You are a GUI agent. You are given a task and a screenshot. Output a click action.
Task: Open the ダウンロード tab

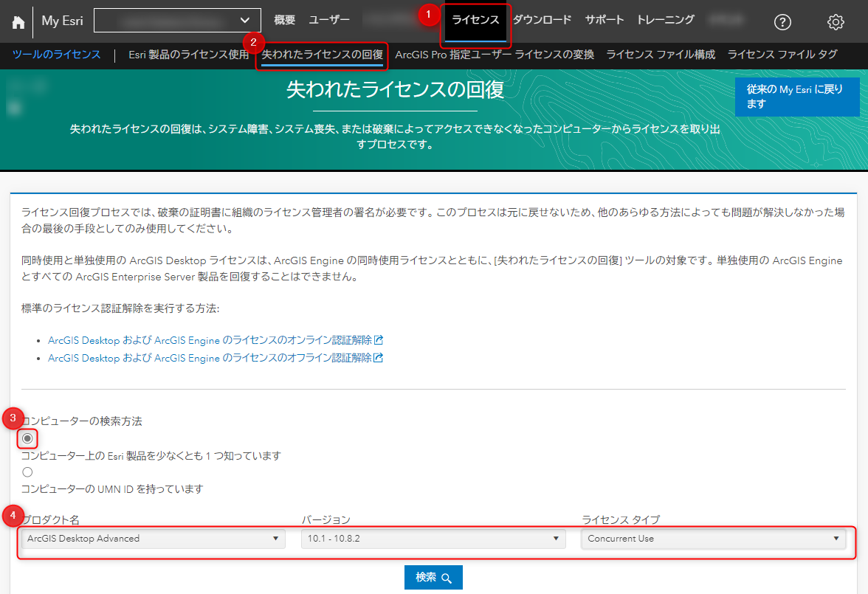pos(542,20)
